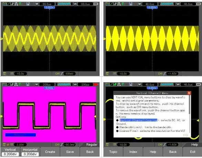Click the Topic softkey
This screenshot has width=202, height=158.
tap(113, 152)
